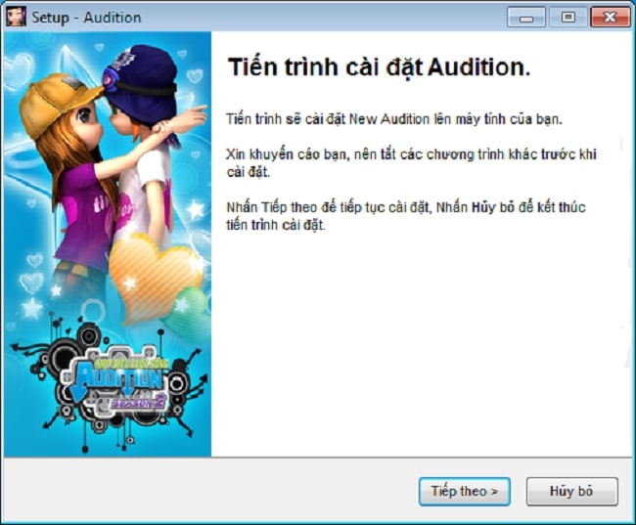The width and height of the screenshot is (636, 525).
Task: Click the heading Tiến trình cài đặt Audition
Action: (380, 66)
